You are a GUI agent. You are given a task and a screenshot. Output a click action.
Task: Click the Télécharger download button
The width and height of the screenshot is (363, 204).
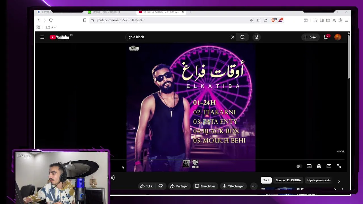click(233, 186)
